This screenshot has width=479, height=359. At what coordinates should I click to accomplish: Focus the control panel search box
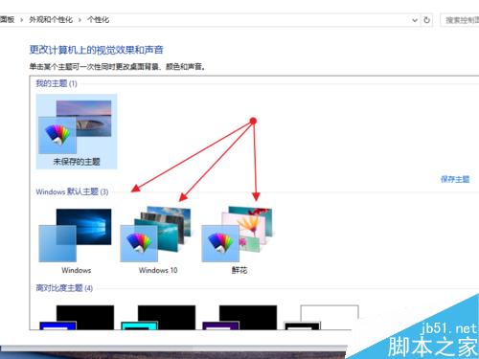pyautogui.click(x=460, y=20)
